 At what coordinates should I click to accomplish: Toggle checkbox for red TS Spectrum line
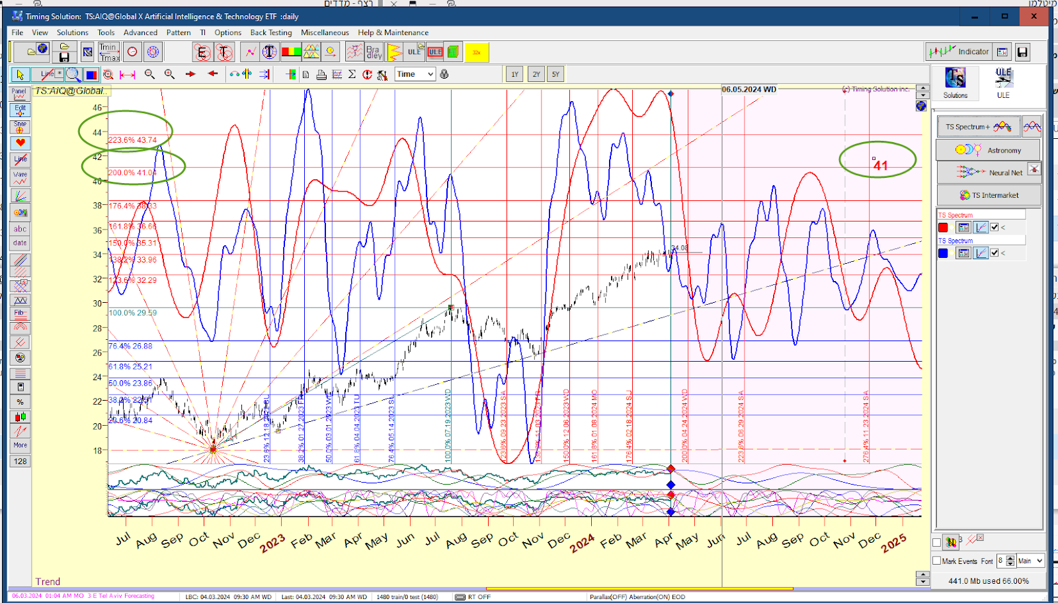coord(994,227)
